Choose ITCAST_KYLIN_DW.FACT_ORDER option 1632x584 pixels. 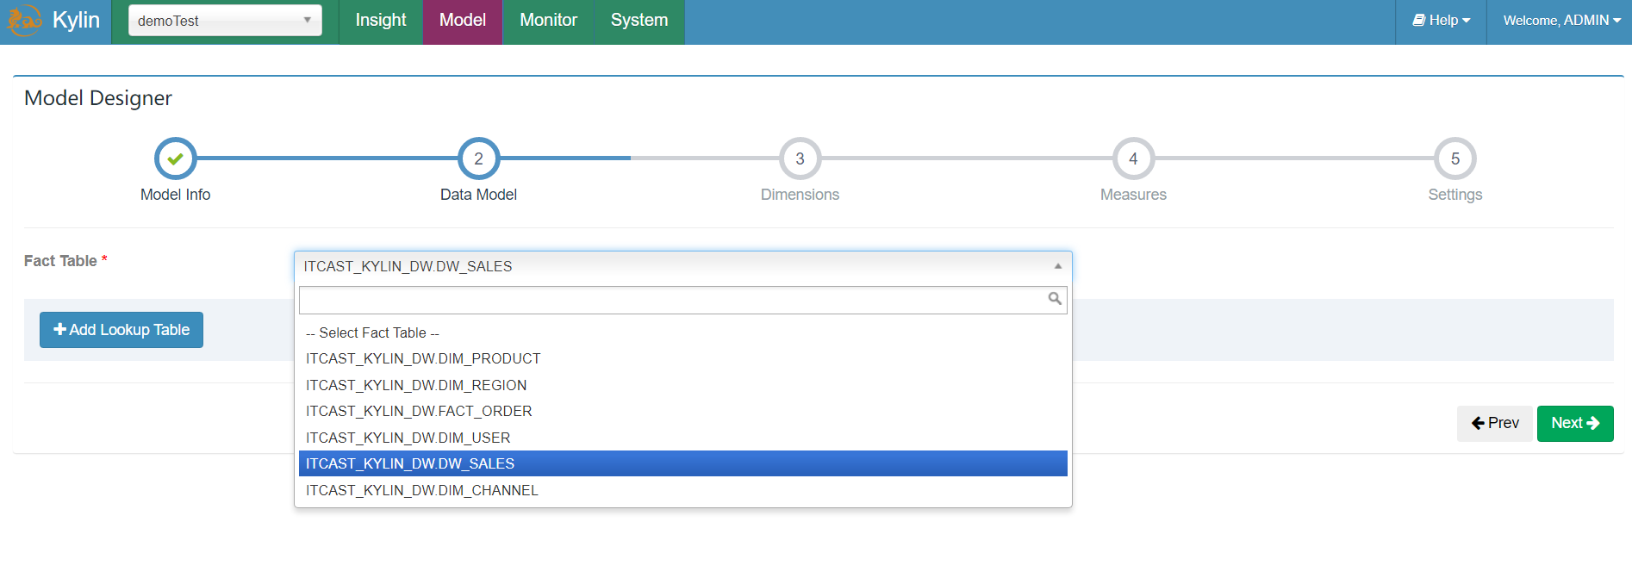(683, 411)
